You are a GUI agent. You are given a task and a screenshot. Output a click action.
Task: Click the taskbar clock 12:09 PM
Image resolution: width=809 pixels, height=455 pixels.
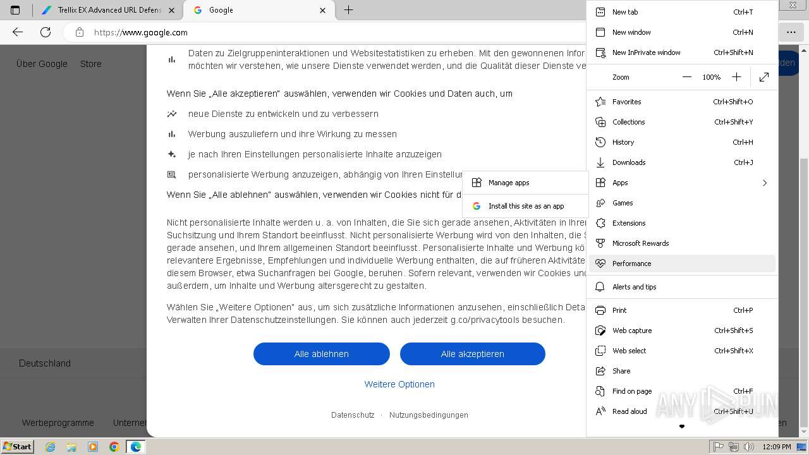(777, 447)
